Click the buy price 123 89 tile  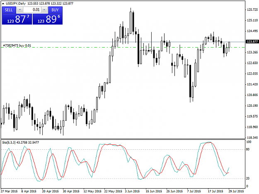pos(48,19)
